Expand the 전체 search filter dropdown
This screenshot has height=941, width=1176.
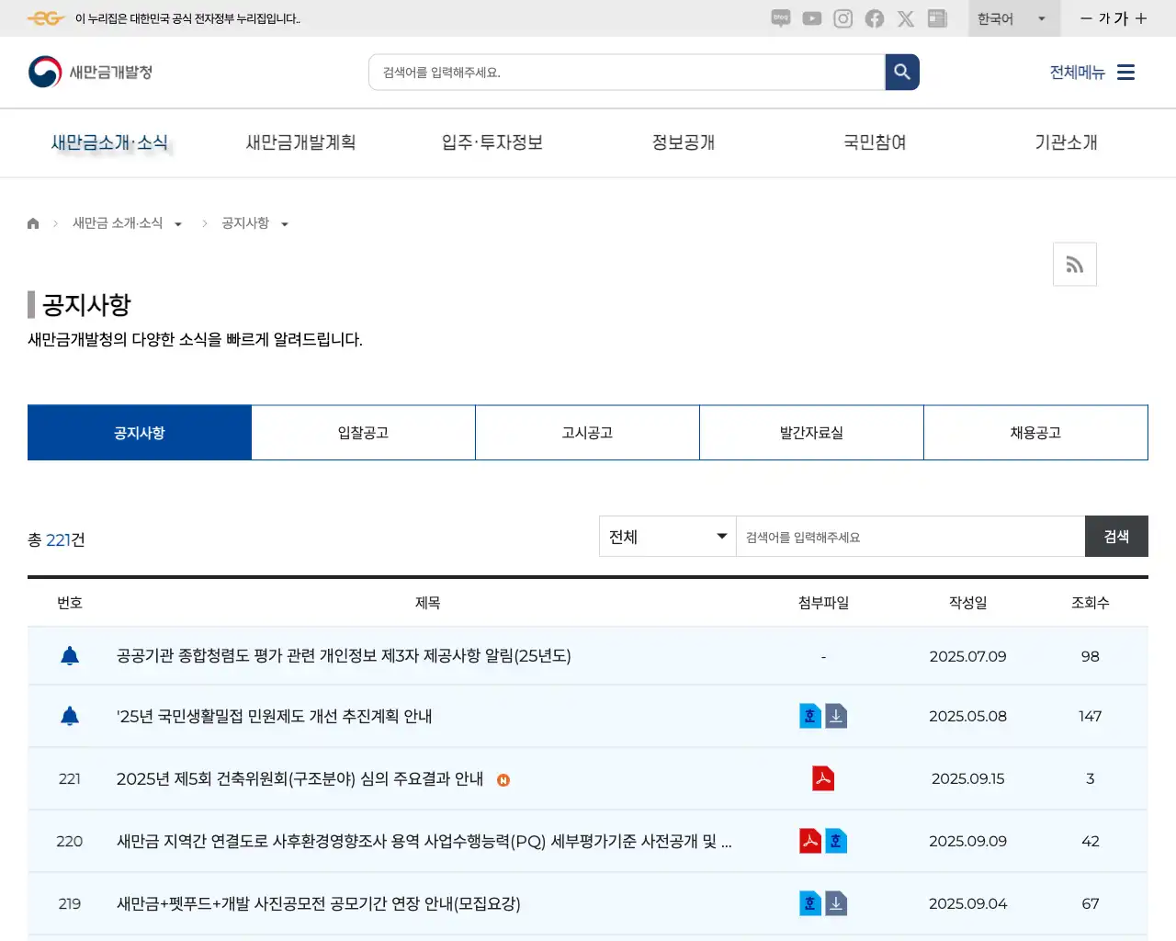(667, 536)
